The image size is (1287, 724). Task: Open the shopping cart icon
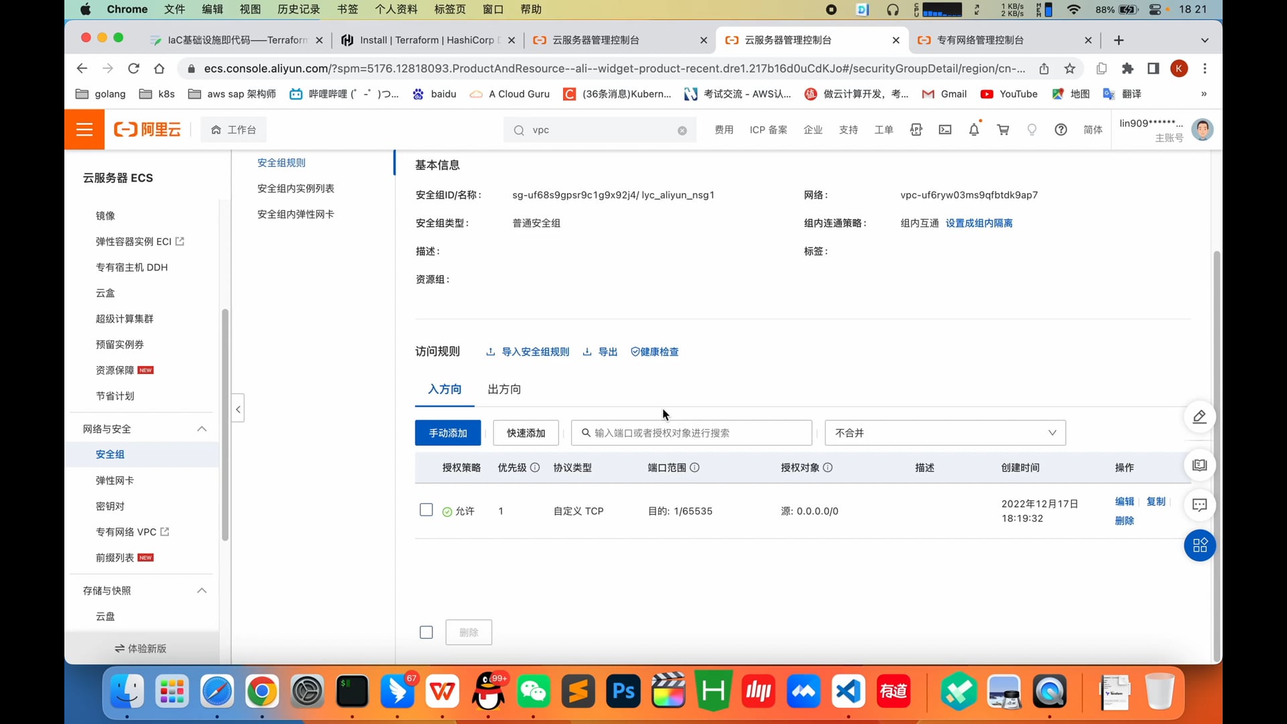pyautogui.click(x=1003, y=129)
